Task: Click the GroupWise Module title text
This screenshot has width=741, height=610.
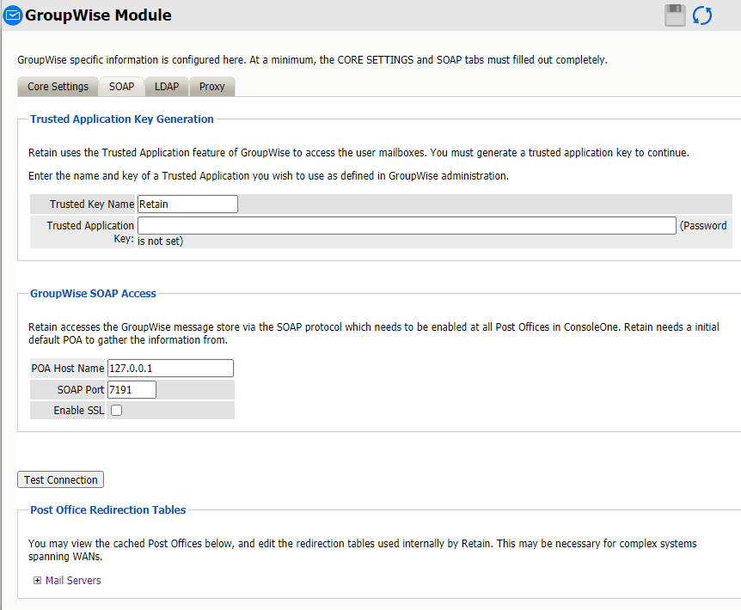Action: pyautogui.click(x=98, y=15)
